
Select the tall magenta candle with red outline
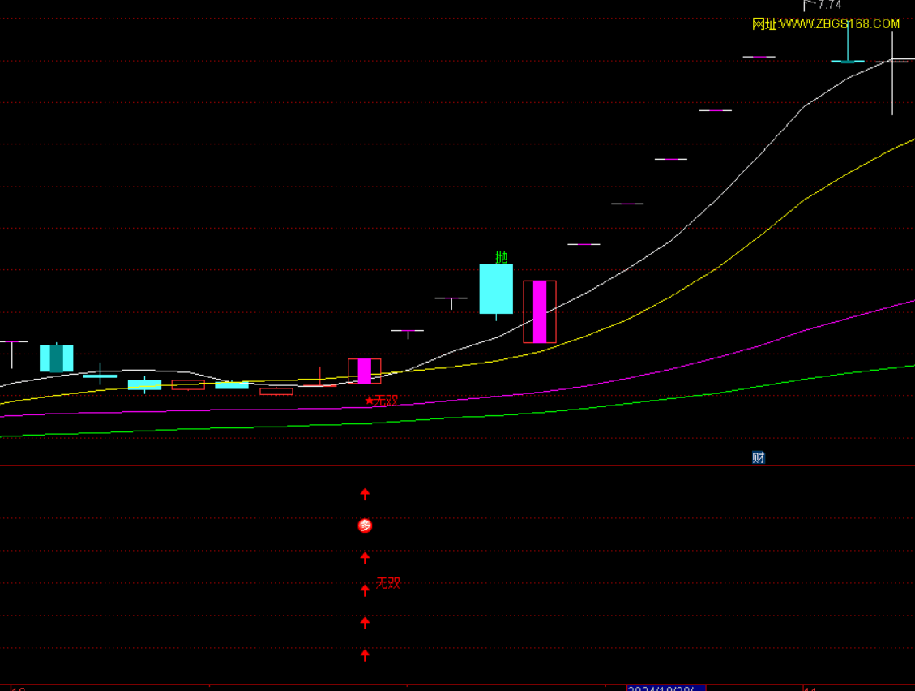(x=540, y=312)
